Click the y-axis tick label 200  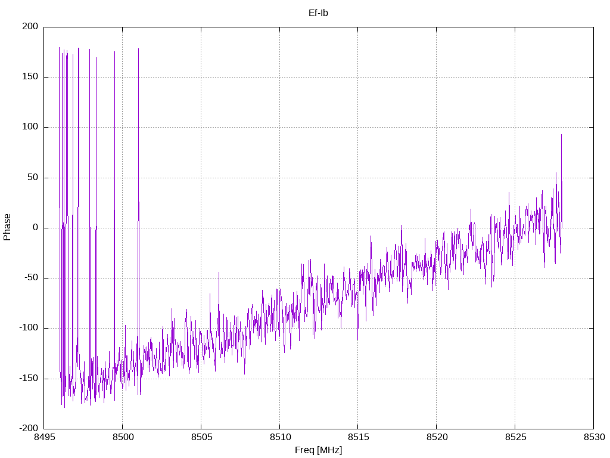click(x=30, y=26)
